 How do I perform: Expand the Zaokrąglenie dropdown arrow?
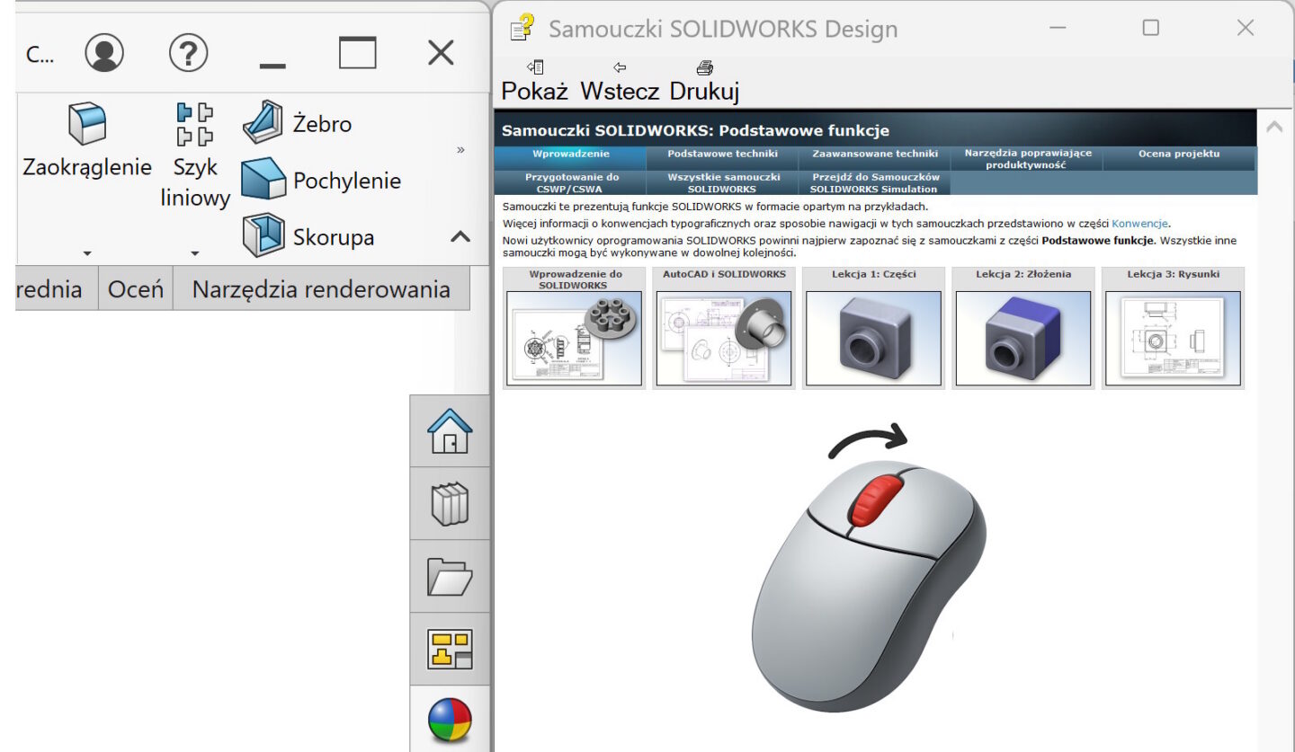pos(87,255)
